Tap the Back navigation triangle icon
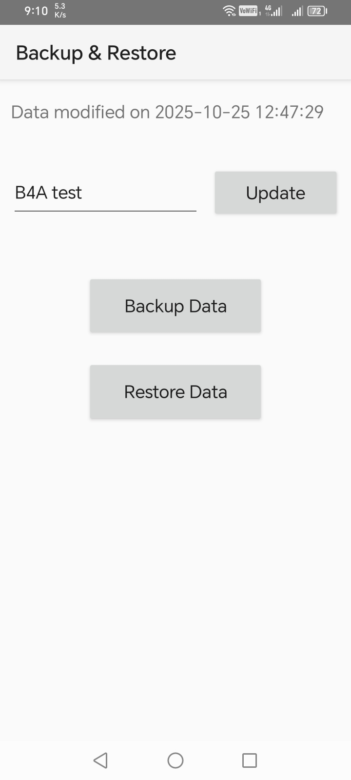 (x=100, y=760)
